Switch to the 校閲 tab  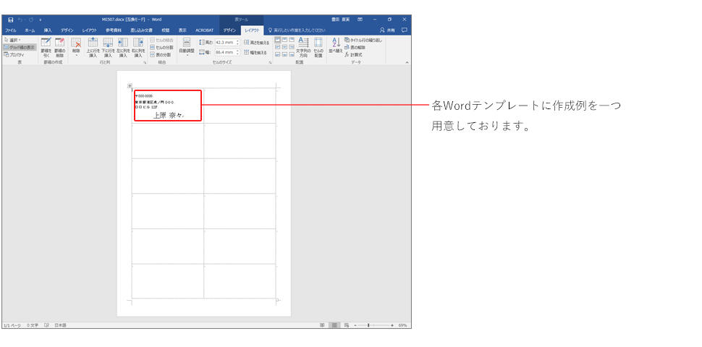[x=166, y=30]
